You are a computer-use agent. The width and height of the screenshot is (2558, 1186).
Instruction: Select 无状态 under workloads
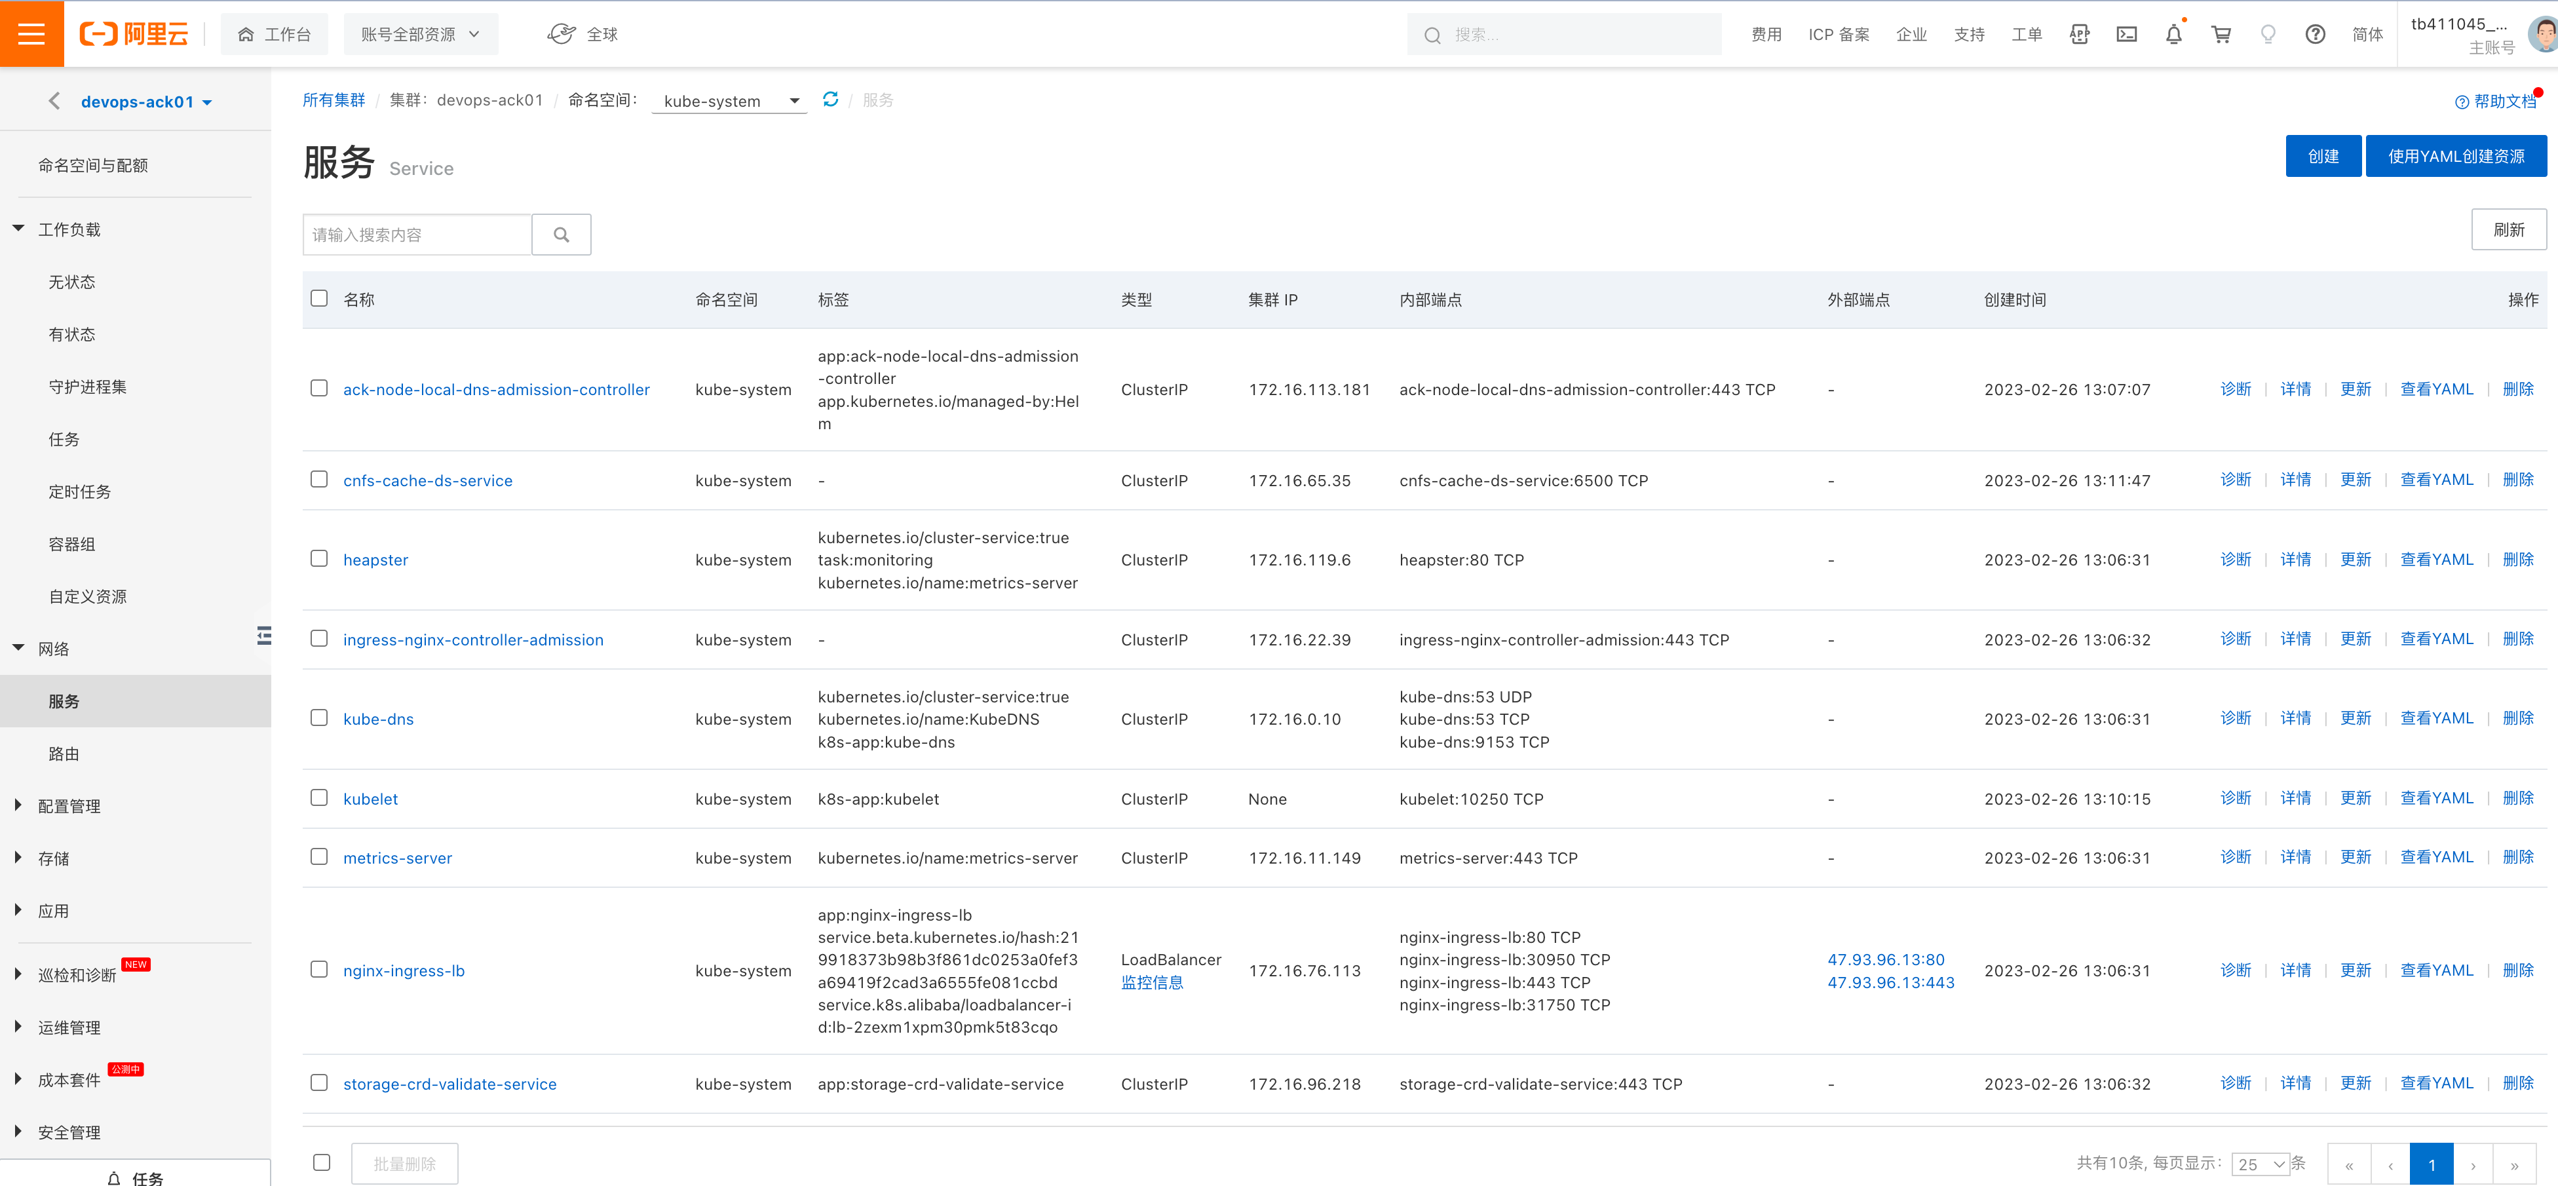[71, 282]
